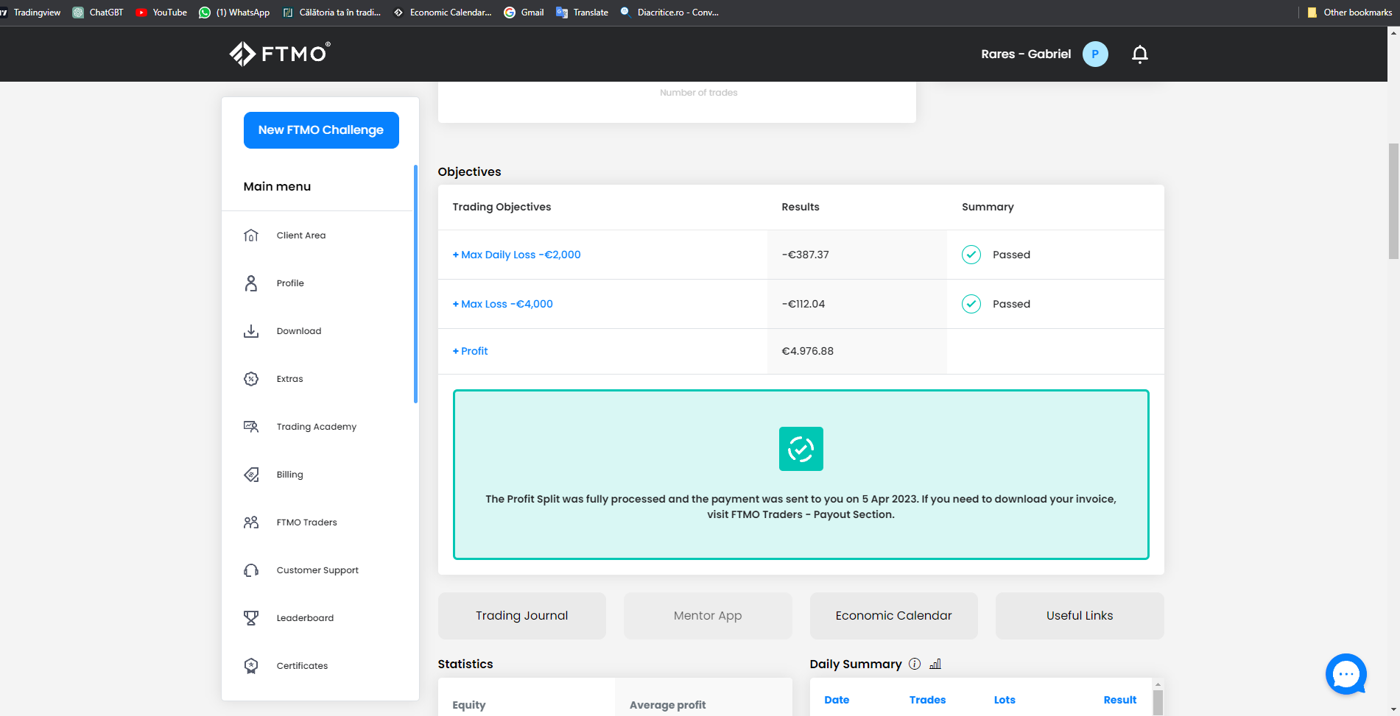1400x716 pixels.
Task: Click the FTMO logo in header
Action: 280,54
